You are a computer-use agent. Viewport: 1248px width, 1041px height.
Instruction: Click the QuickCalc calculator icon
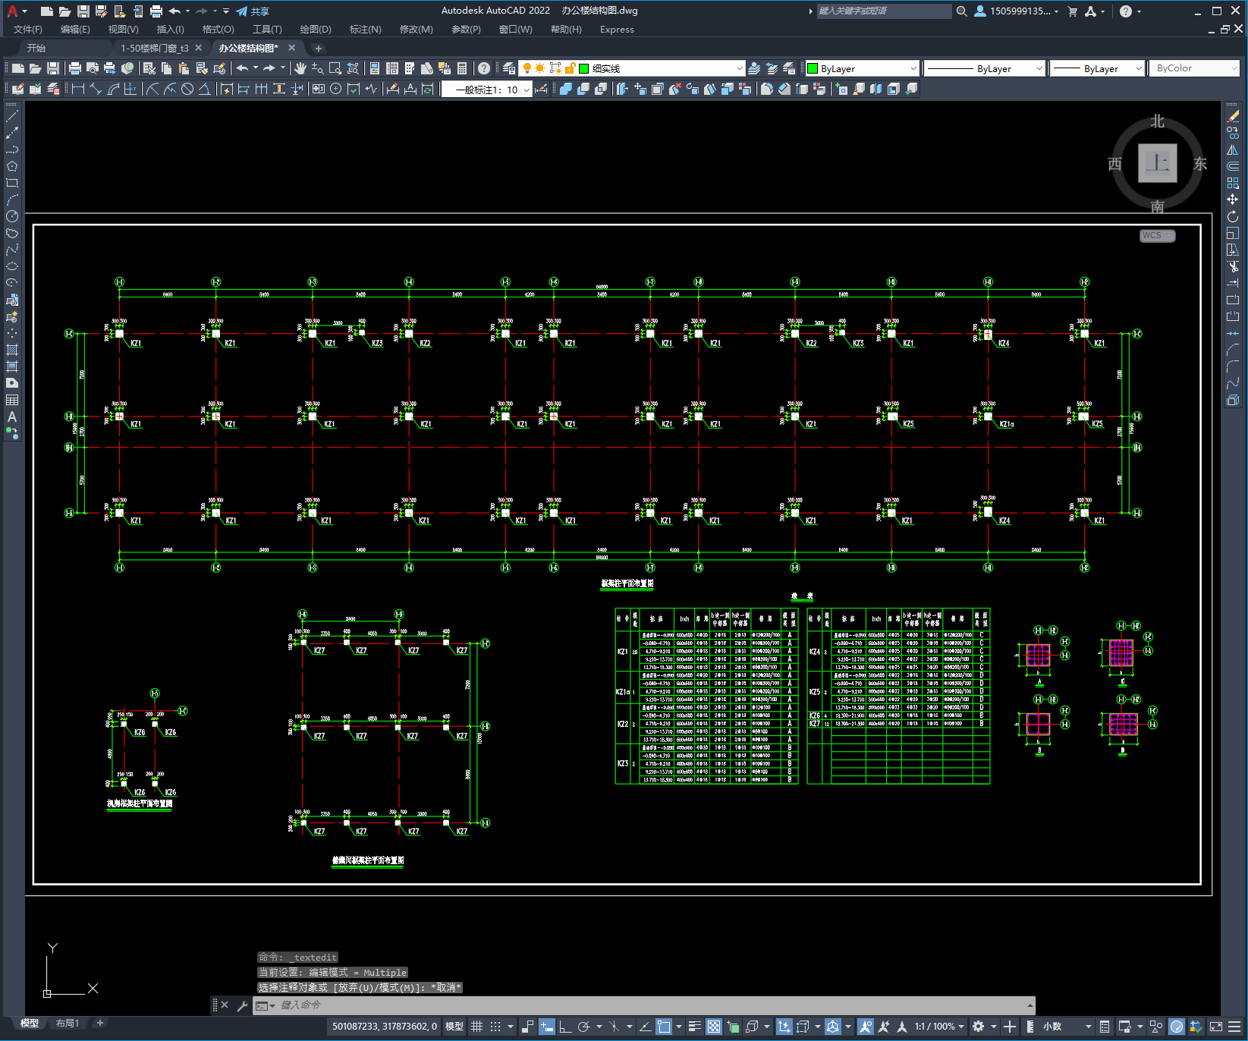tap(462, 68)
